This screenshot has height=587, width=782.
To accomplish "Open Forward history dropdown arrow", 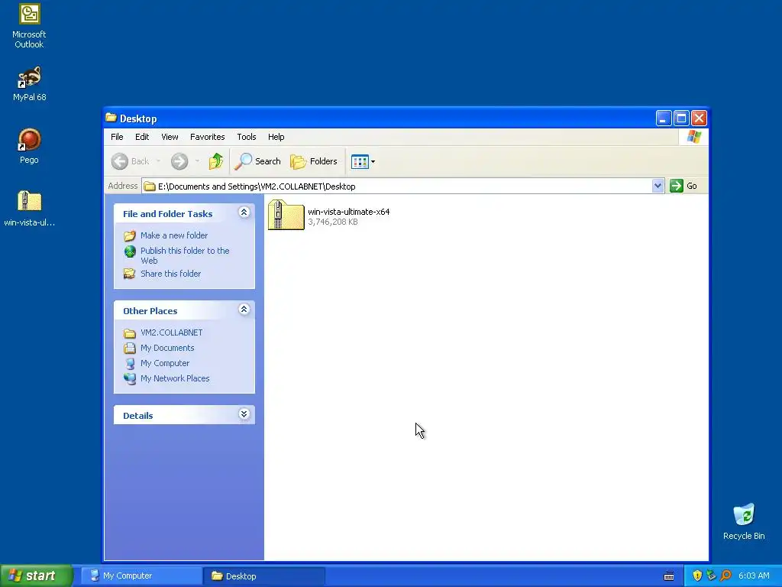I will tap(198, 161).
